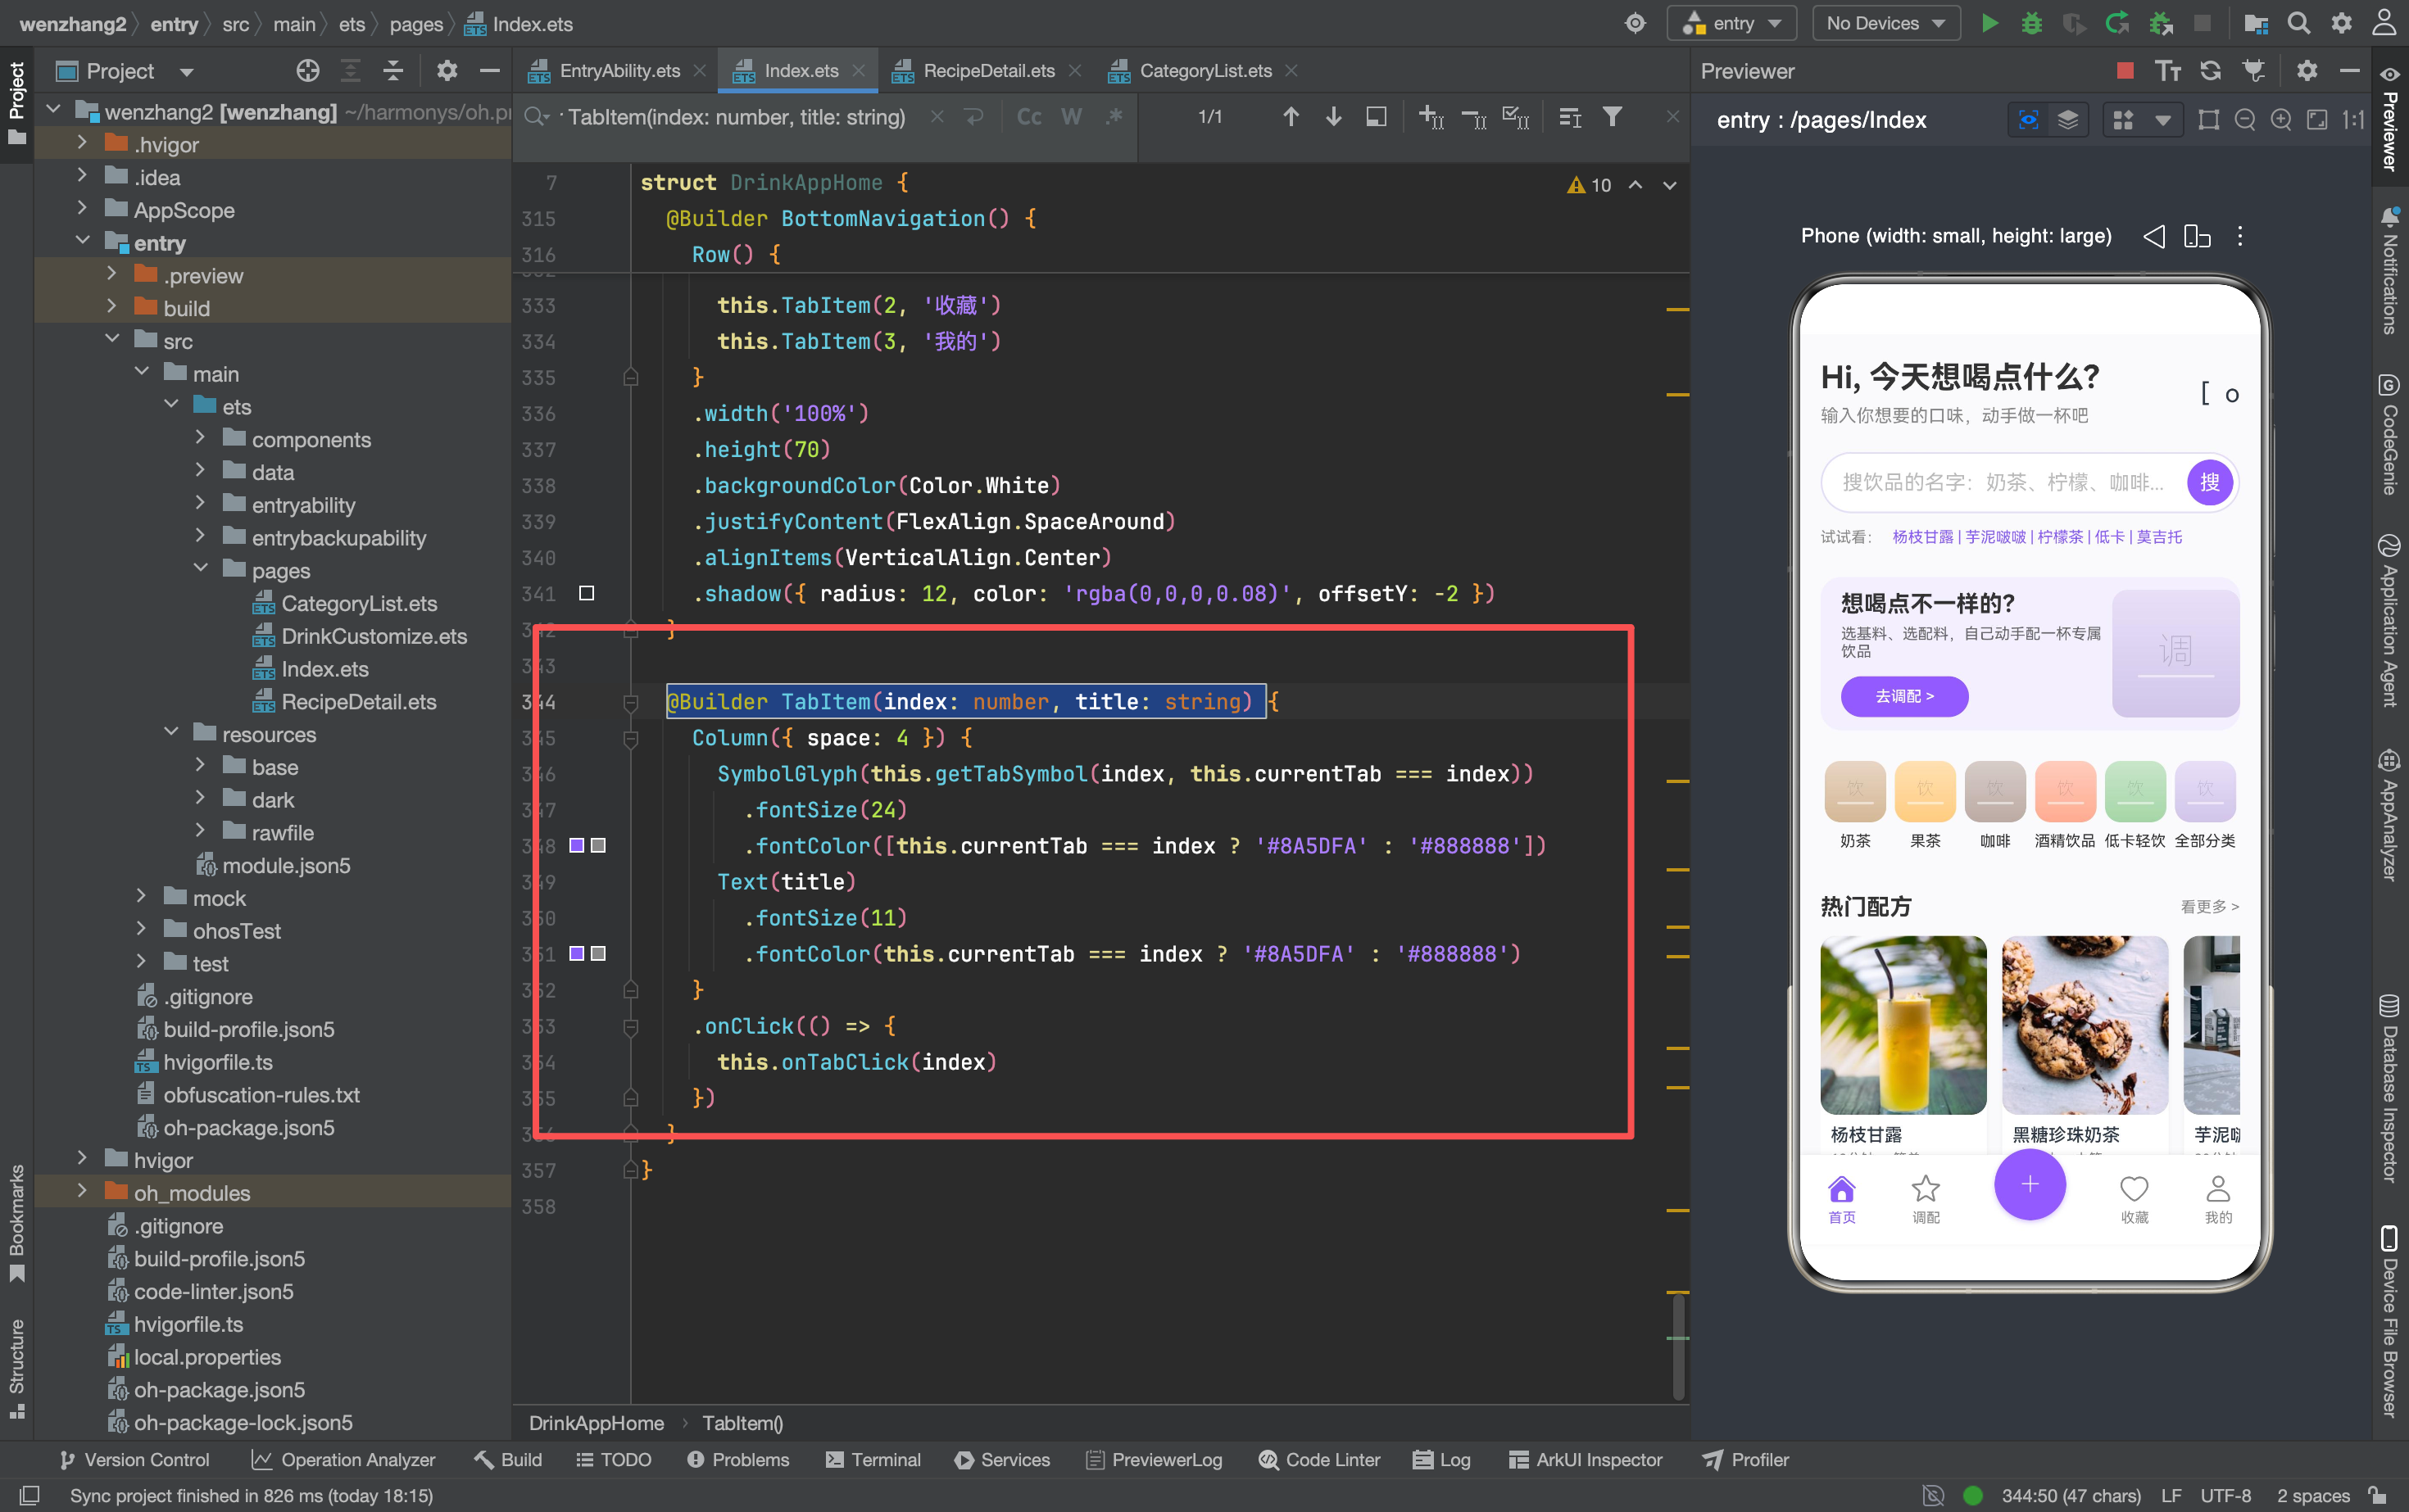Collapse all in Project panel
Screen dimensions: 2409x1512
coord(393,70)
